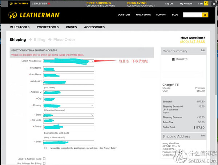Image resolution: width=218 pixels, height=165 pixels.
Task: Click the (800) 847-8665 phone number
Action: 193,42
